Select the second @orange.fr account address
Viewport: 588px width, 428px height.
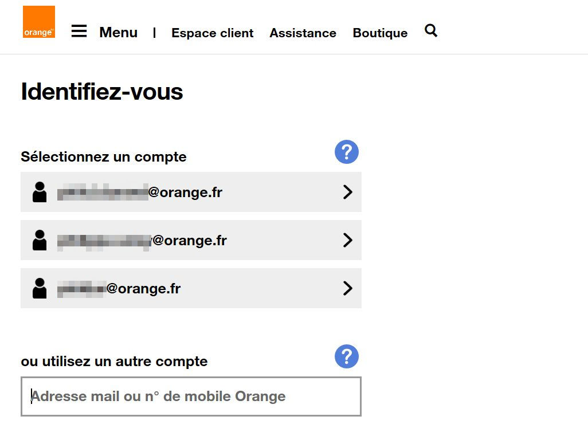pyautogui.click(x=142, y=241)
